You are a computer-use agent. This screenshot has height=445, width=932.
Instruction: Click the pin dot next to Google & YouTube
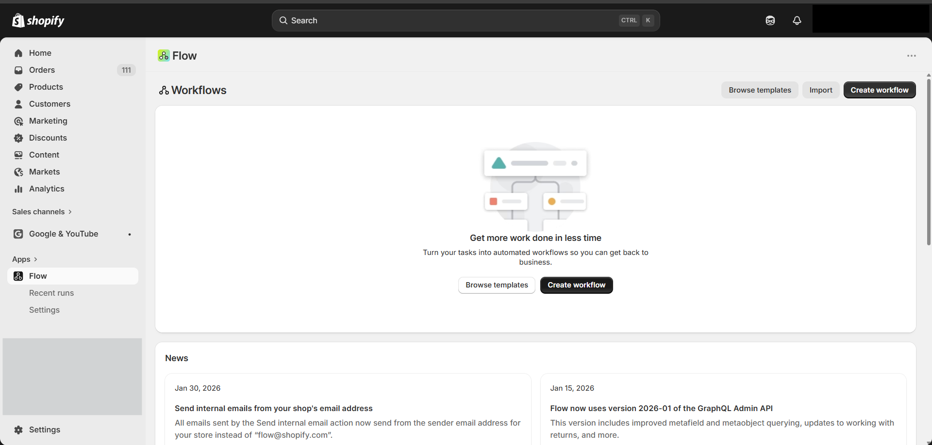tap(130, 235)
